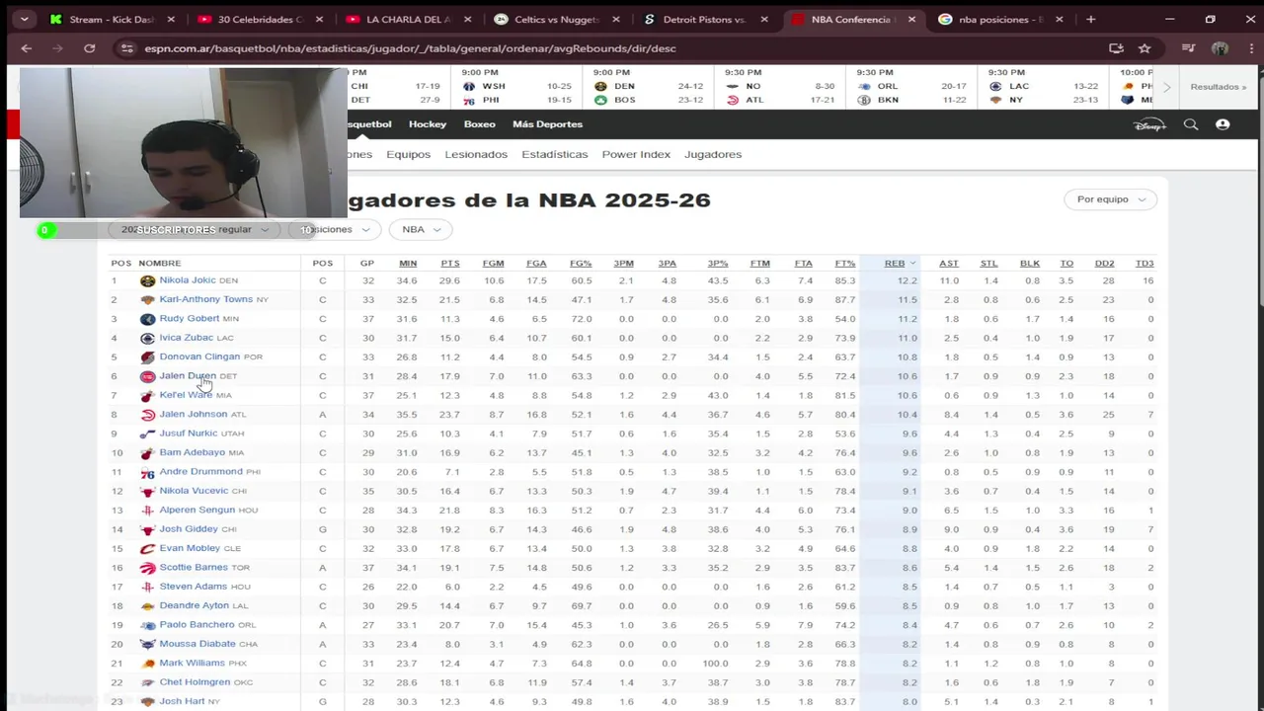The height and width of the screenshot is (711, 1264).
Task: Click the Disney+ logo
Action: [1150, 124]
